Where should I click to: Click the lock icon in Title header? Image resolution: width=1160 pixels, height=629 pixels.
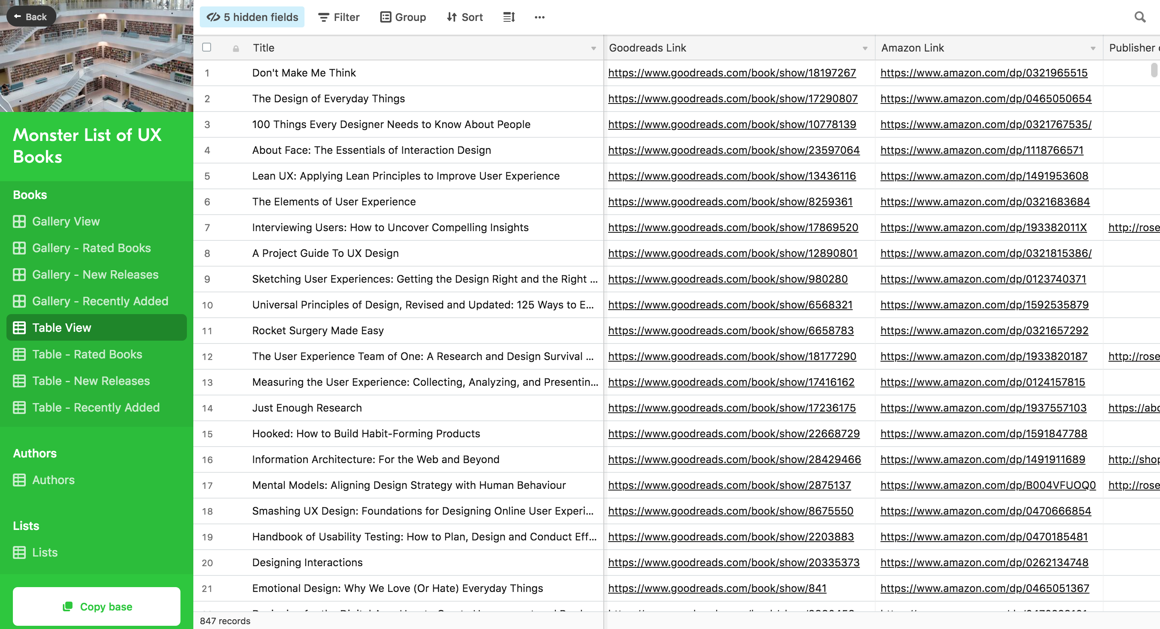pyautogui.click(x=236, y=48)
